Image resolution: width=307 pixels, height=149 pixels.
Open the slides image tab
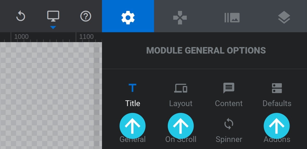(232, 18)
